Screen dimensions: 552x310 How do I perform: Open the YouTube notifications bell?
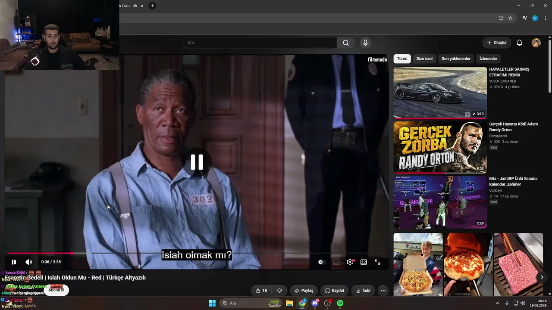520,43
